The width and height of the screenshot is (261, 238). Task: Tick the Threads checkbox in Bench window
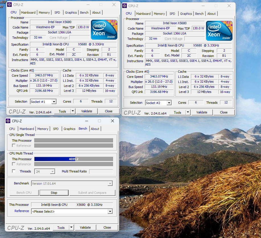pyautogui.click(x=14, y=171)
